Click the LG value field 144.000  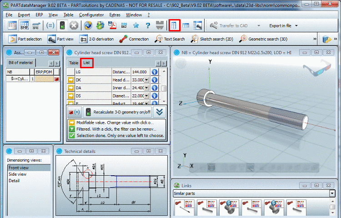(x=140, y=72)
